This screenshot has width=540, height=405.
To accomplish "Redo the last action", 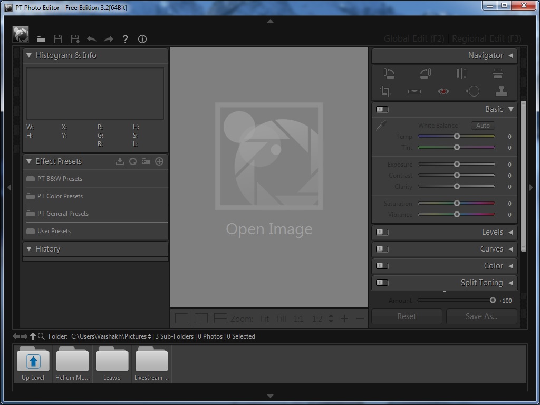I will coord(109,39).
